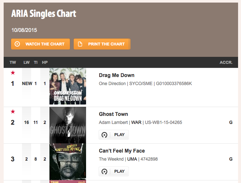Open the Can't Feel My Face cover artwork
Screen dimensions: 241x183
click(68, 162)
